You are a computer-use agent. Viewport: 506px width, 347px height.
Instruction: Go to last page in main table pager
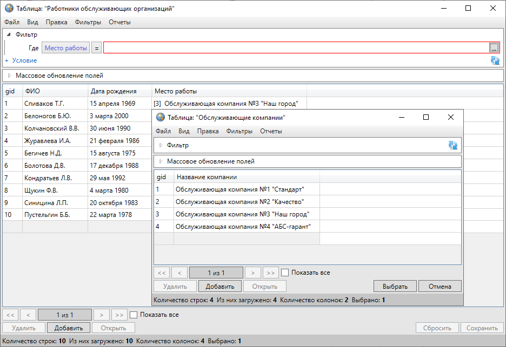click(119, 315)
